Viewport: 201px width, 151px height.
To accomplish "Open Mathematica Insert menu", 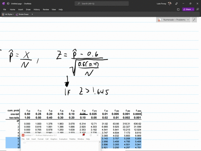I will (x=33, y=139).
